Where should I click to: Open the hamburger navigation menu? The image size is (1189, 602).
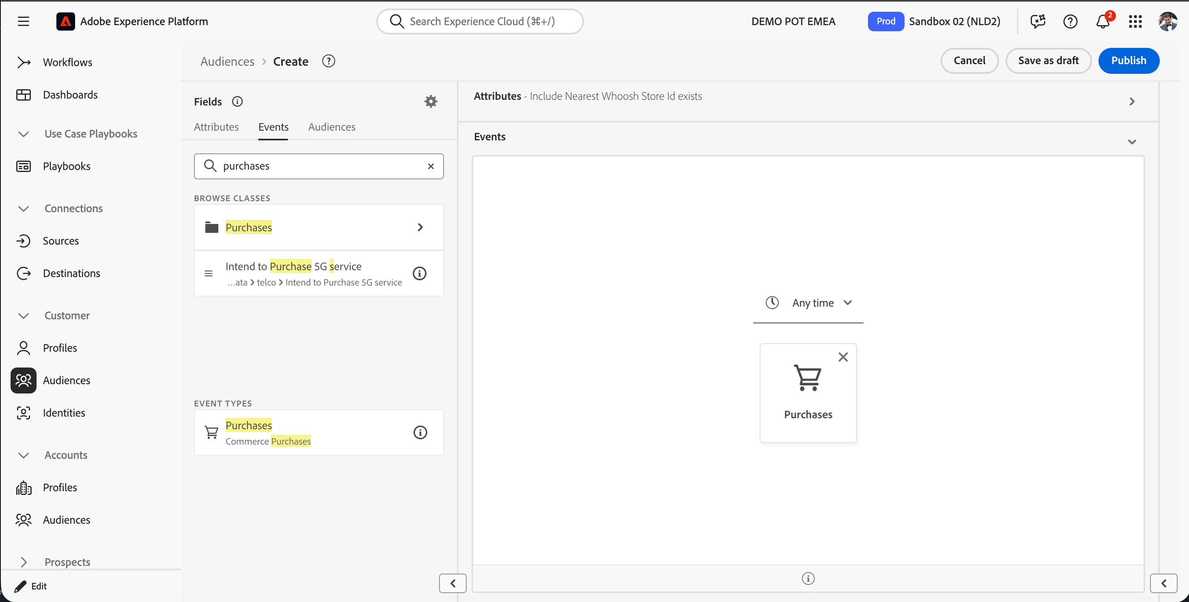pyautogui.click(x=24, y=21)
